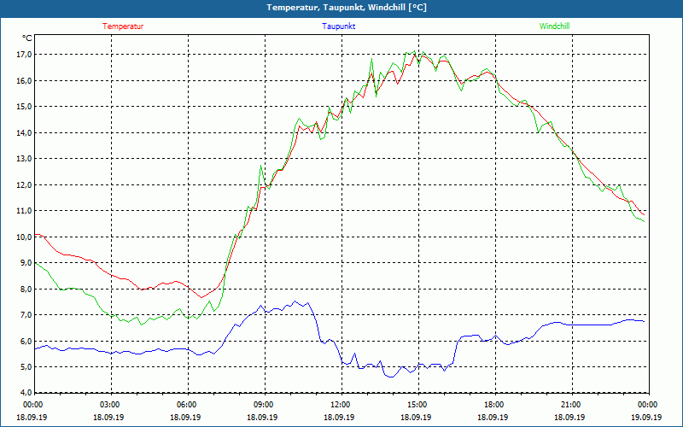Click the chart title bar text
The height and width of the screenshot is (427, 683).
(x=341, y=8)
